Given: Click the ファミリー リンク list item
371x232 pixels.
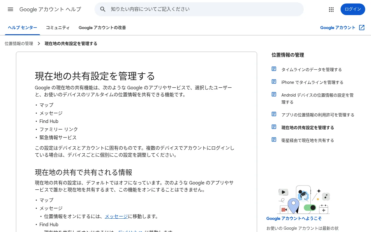Looking at the screenshot, I should click(x=59, y=129).
